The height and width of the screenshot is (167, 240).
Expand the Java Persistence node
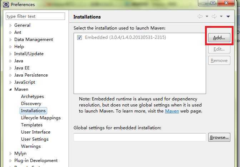(10, 75)
